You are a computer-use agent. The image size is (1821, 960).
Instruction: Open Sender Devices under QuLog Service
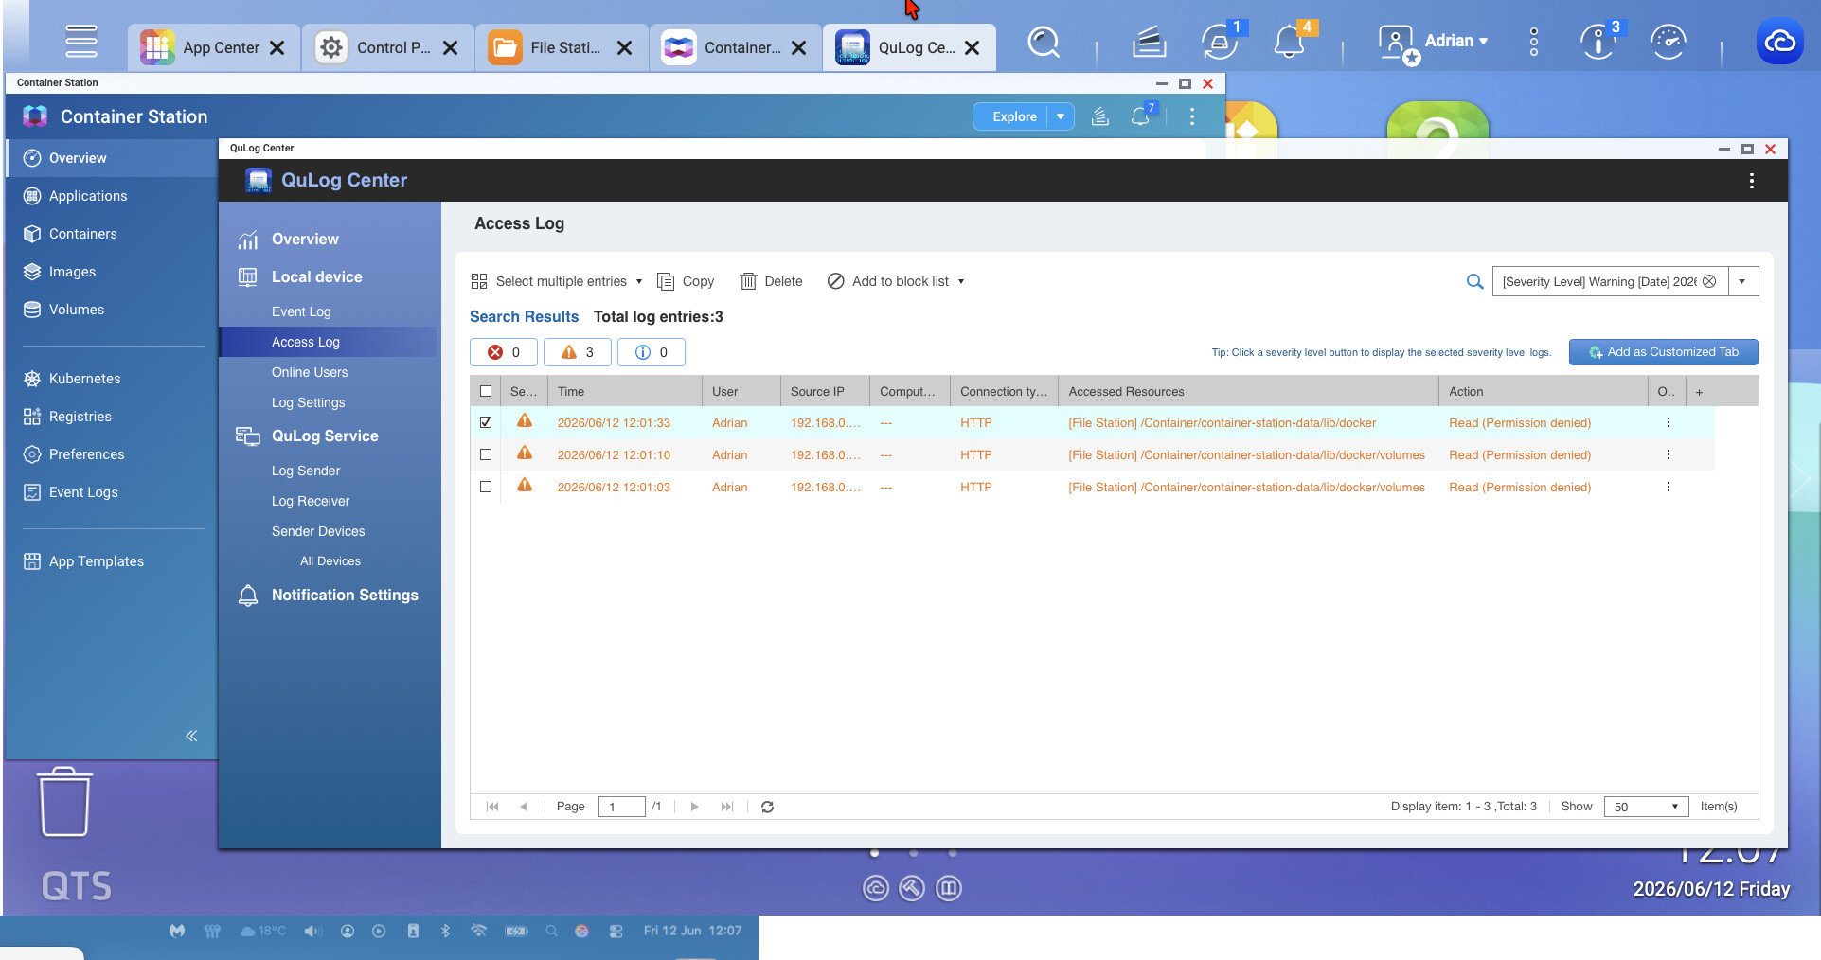click(318, 531)
